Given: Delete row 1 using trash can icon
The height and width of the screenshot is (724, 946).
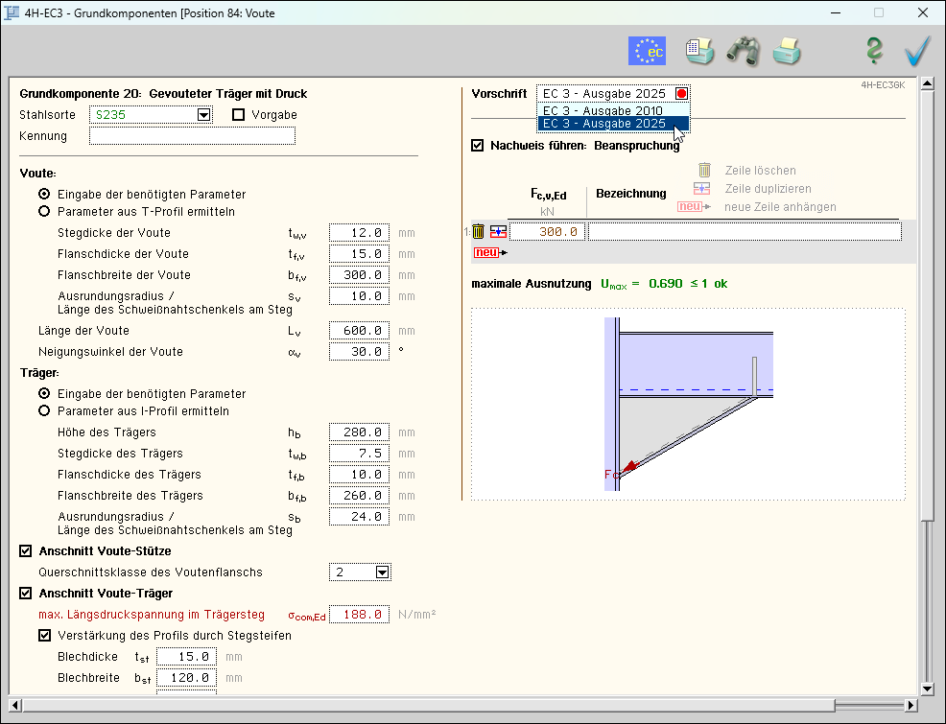Looking at the screenshot, I should [x=478, y=231].
